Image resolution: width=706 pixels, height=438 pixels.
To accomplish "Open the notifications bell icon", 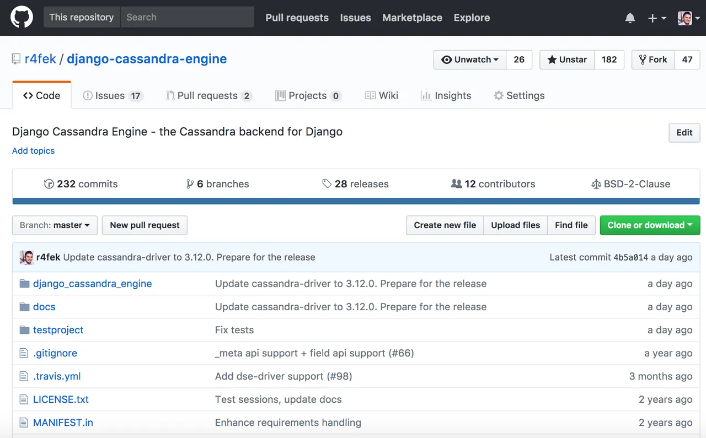I will [x=630, y=18].
